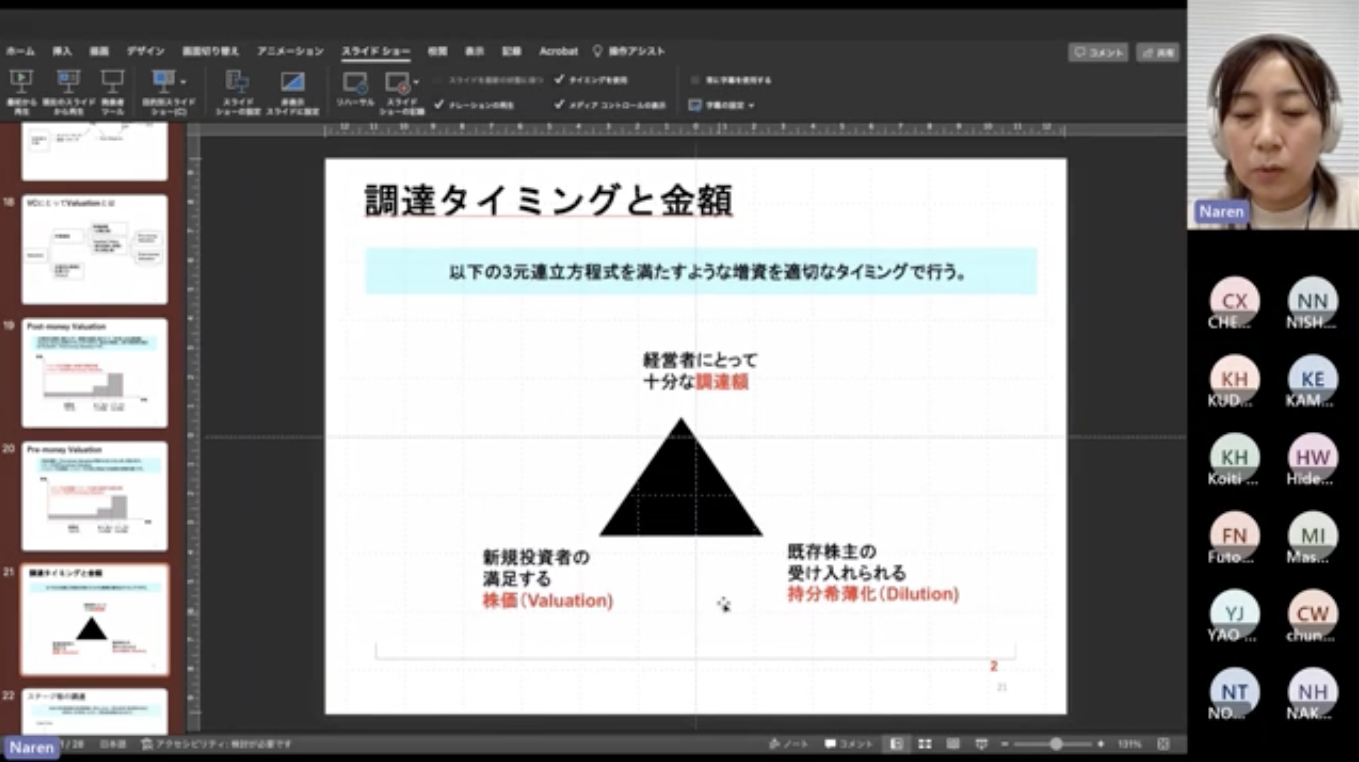The height and width of the screenshot is (762, 1359).
Task: Toggle ノート pane in status bar
Action: click(x=789, y=744)
